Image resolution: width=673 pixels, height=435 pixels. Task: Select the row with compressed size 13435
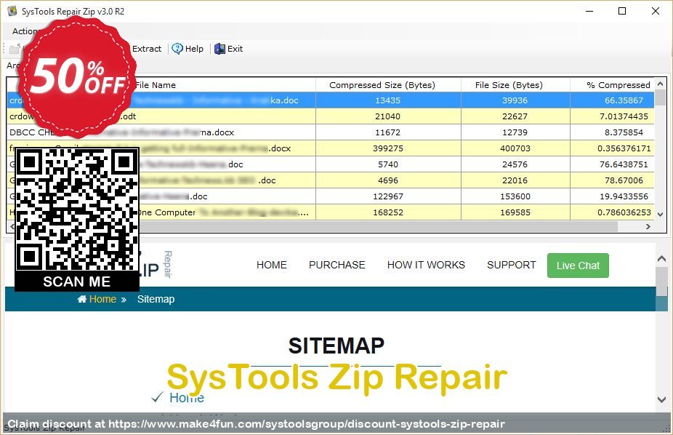click(331, 100)
